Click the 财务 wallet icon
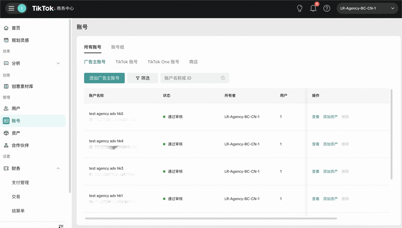The width and height of the screenshot is (402, 228). tap(6, 168)
